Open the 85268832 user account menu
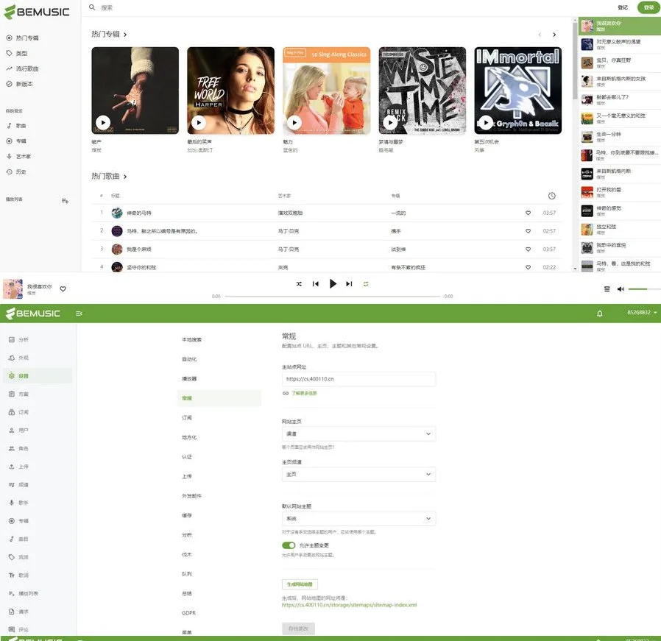The image size is (661, 641). (642, 314)
